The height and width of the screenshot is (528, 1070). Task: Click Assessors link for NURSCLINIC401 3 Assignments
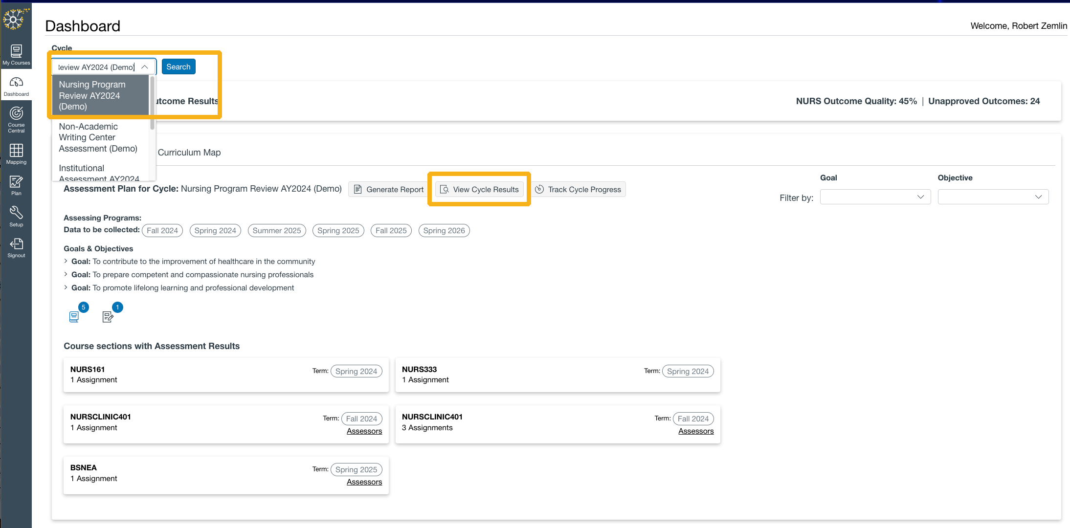click(x=696, y=431)
